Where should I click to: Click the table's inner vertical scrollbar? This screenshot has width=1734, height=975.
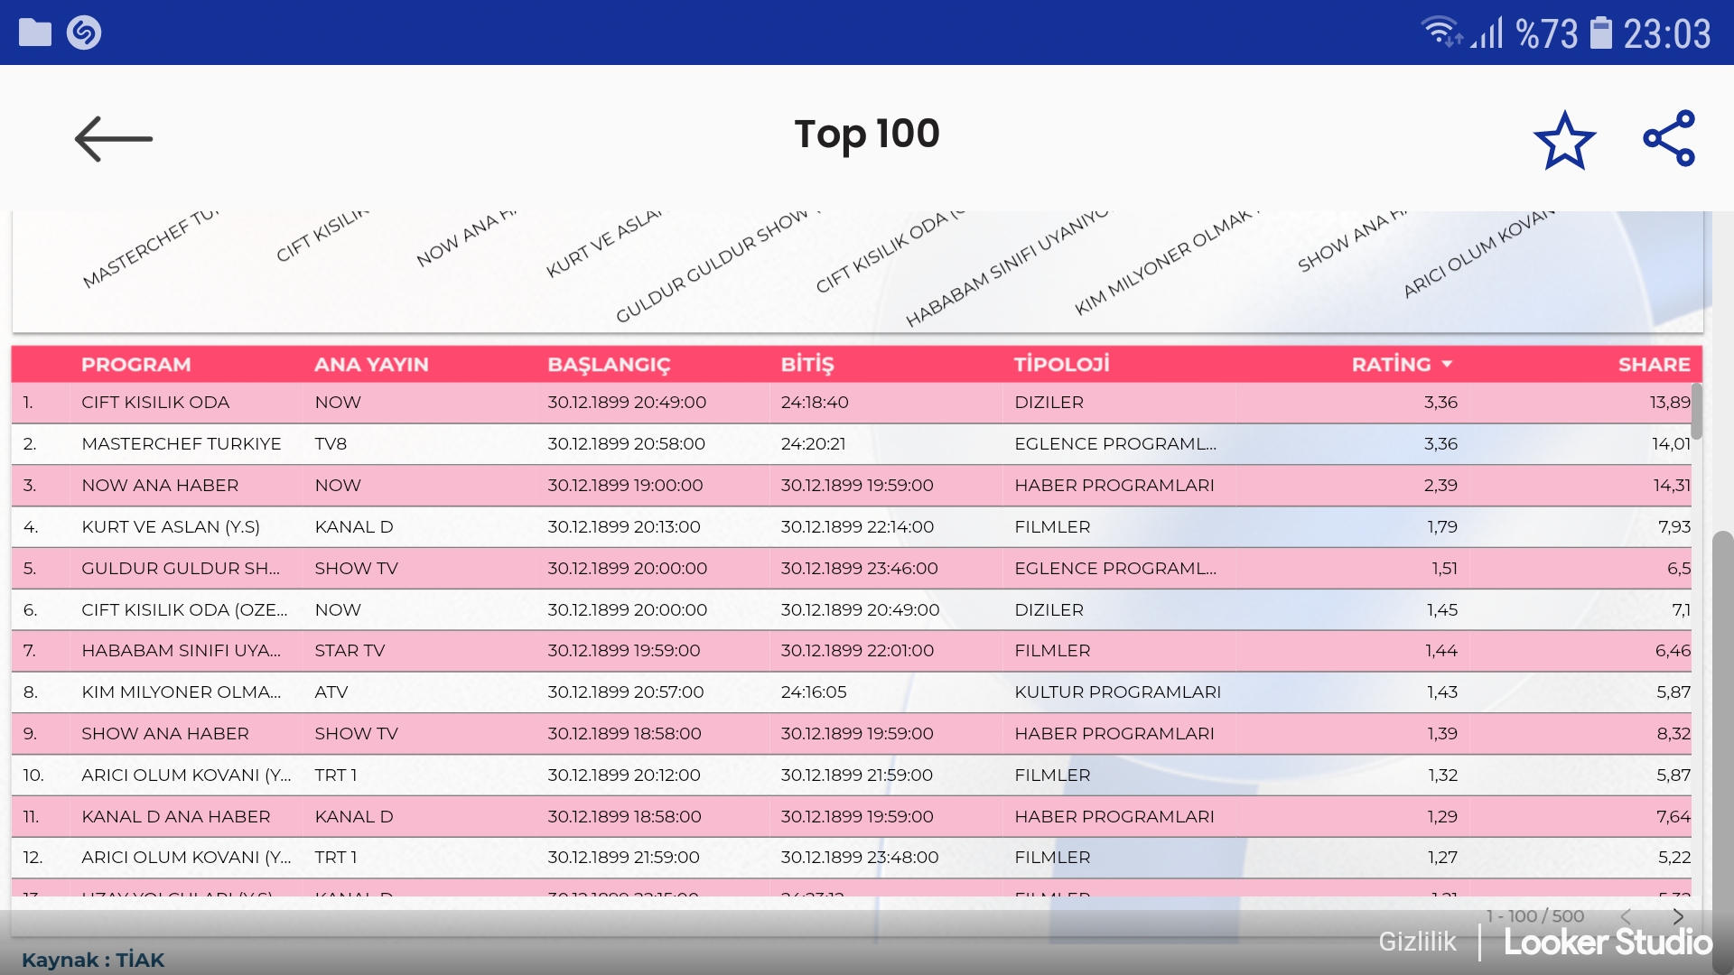[x=1696, y=412]
